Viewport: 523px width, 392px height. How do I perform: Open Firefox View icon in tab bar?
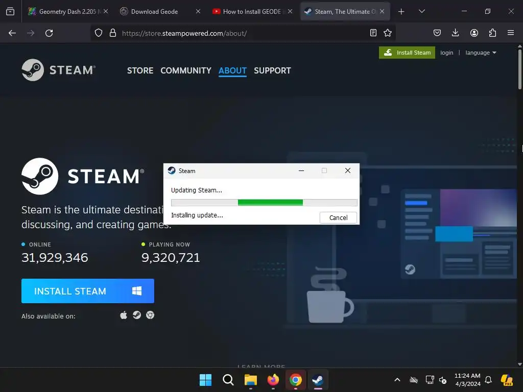click(10, 11)
